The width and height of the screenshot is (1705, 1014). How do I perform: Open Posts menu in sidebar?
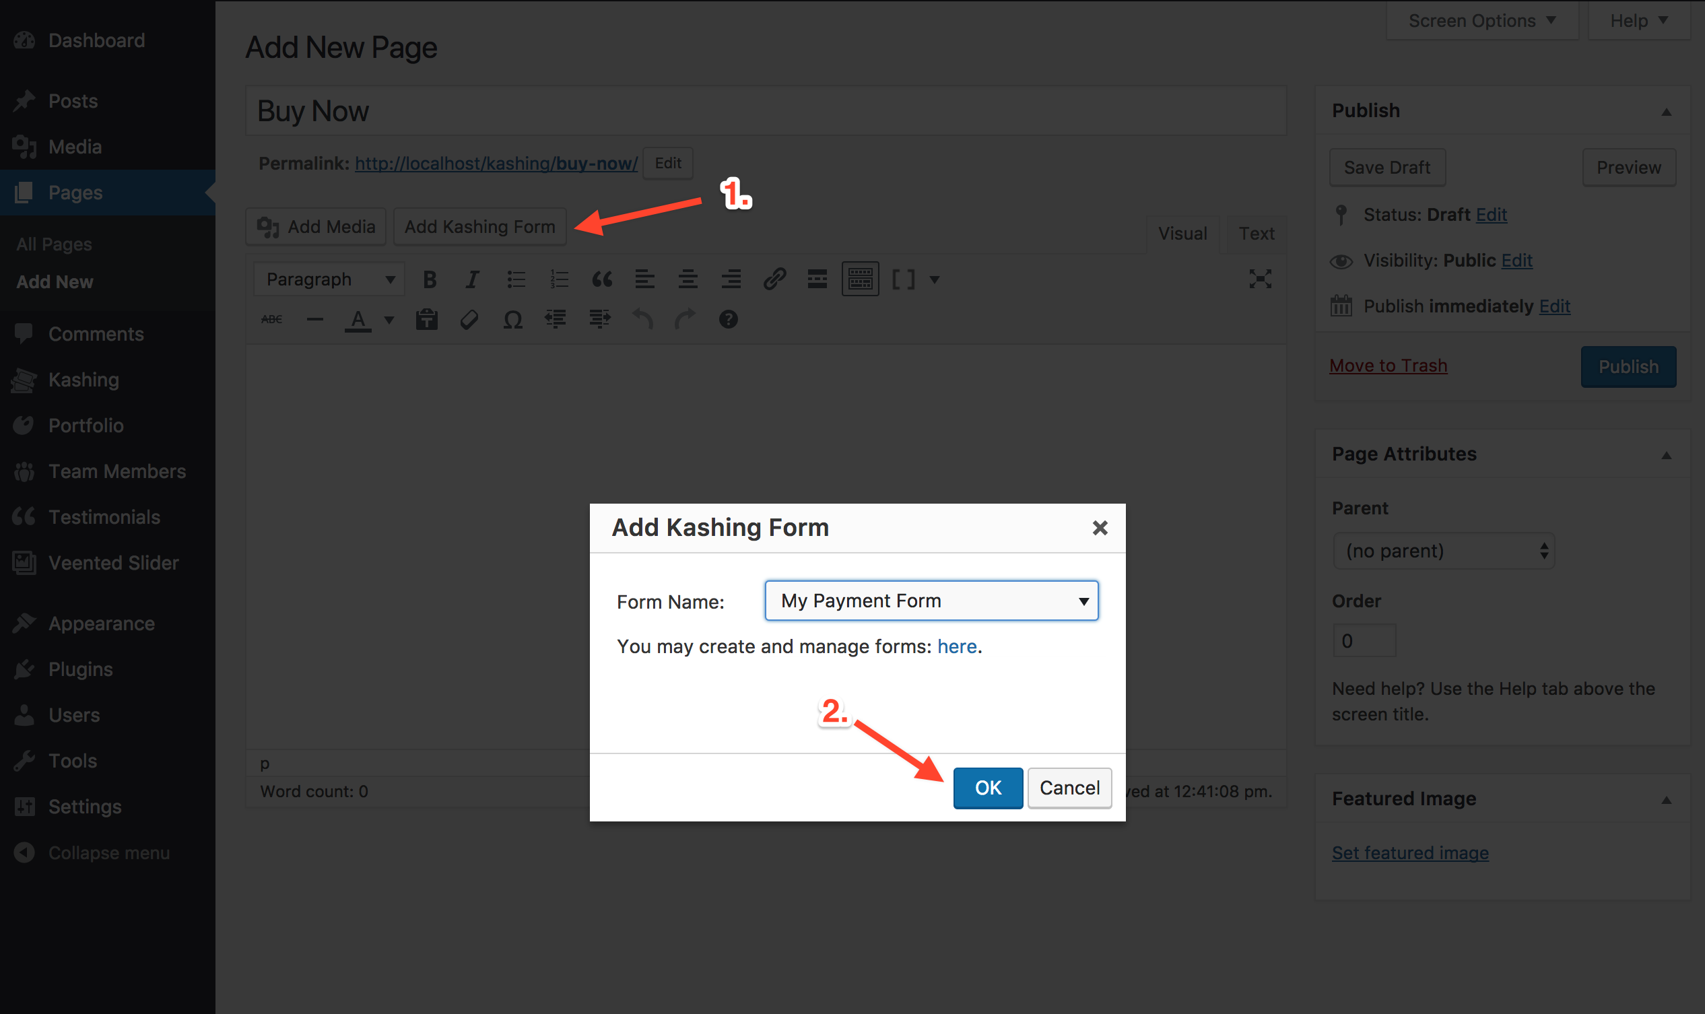click(x=73, y=101)
